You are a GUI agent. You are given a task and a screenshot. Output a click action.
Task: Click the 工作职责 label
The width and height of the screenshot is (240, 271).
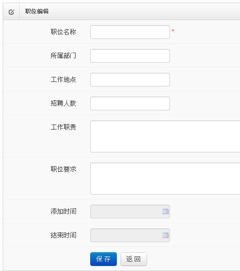point(64,127)
